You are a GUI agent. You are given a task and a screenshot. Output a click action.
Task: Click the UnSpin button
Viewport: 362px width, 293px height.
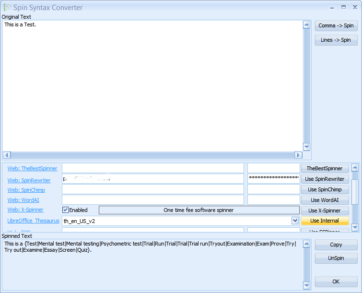(336, 258)
